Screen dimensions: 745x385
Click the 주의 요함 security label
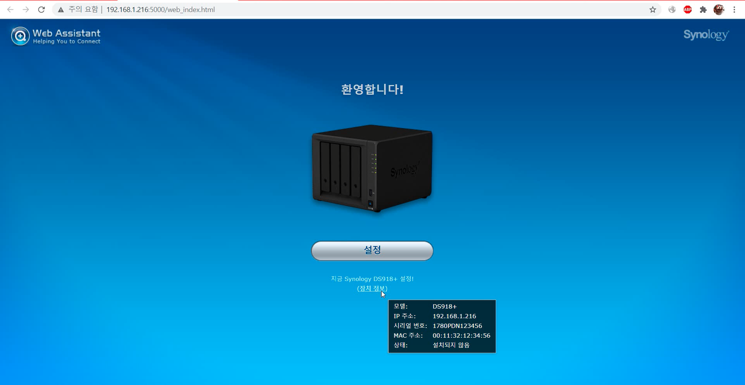[x=83, y=10]
